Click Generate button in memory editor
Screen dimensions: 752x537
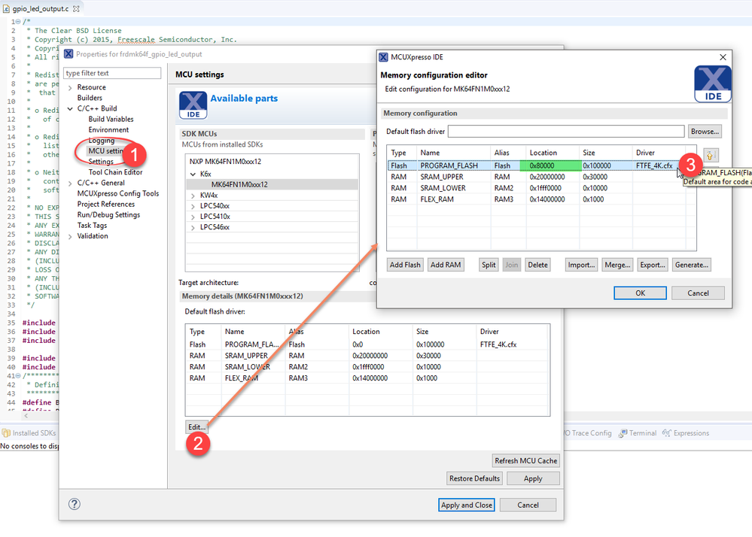(x=692, y=265)
